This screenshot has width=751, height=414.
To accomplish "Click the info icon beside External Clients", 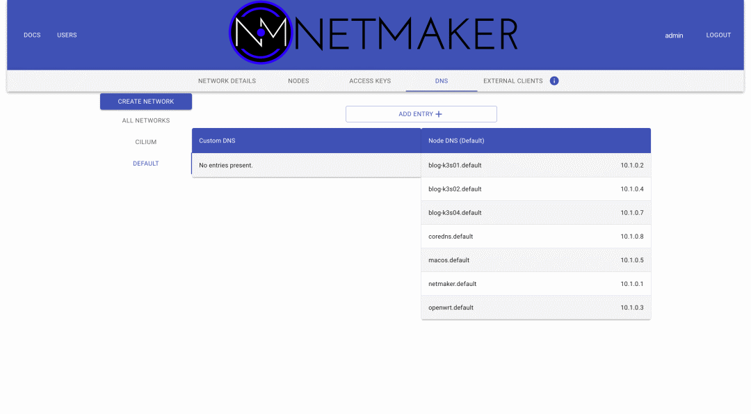I will tap(554, 81).
